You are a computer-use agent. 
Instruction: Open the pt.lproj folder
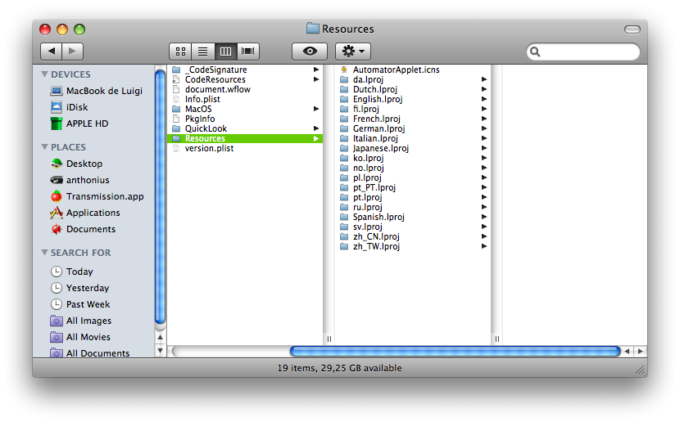pos(413,197)
